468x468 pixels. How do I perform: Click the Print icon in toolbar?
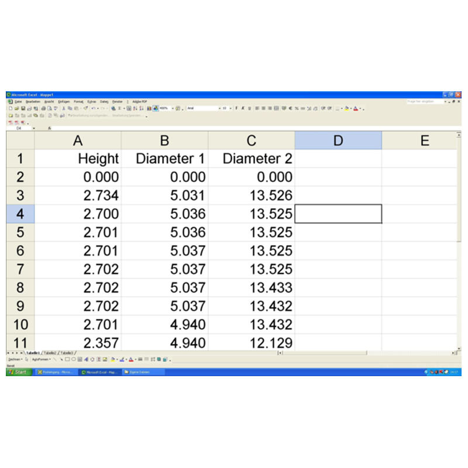(43, 108)
